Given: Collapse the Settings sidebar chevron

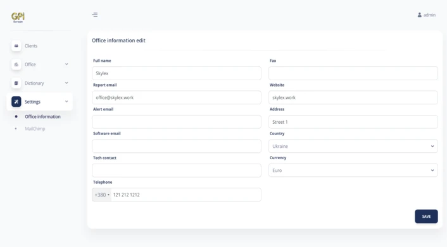Looking at the screenshot, I should coord(66,102).
